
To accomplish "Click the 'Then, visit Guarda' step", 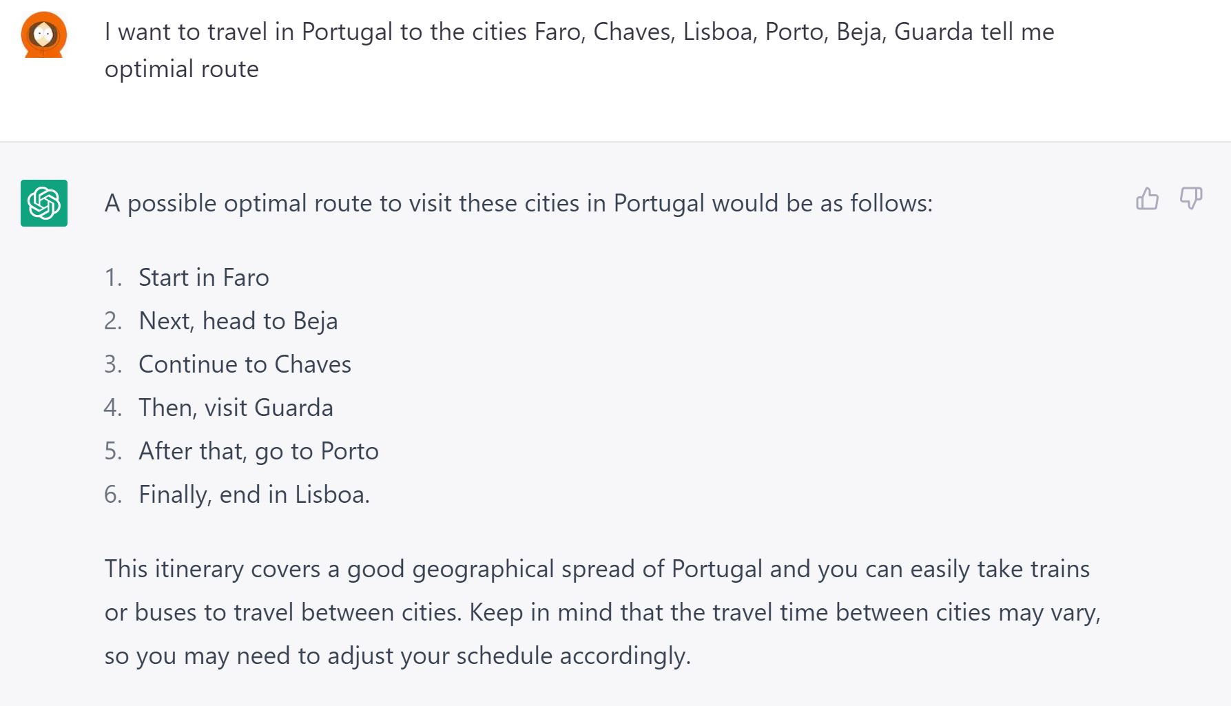I will click(x=236, y=408).
